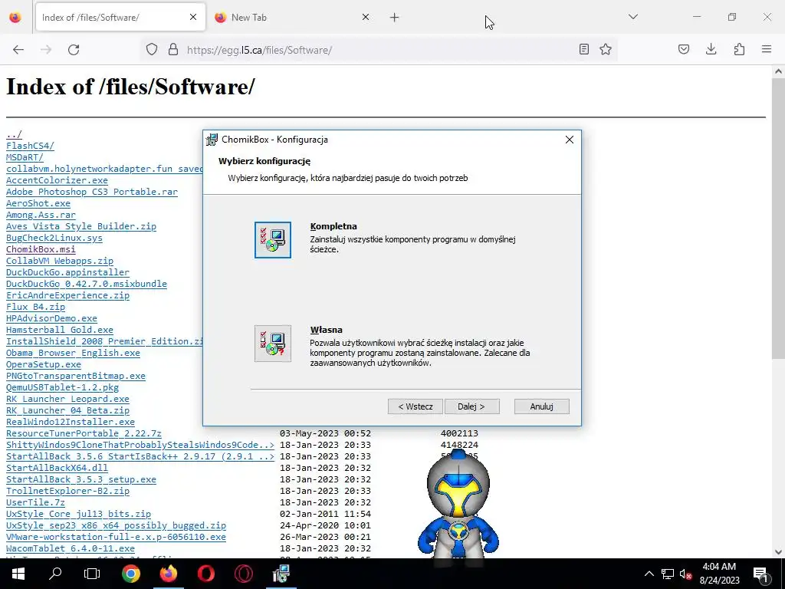Open the red Opera taskbar icon

(205, 574)
